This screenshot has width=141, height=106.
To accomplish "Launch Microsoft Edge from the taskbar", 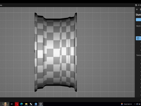I will click(21, 104).
